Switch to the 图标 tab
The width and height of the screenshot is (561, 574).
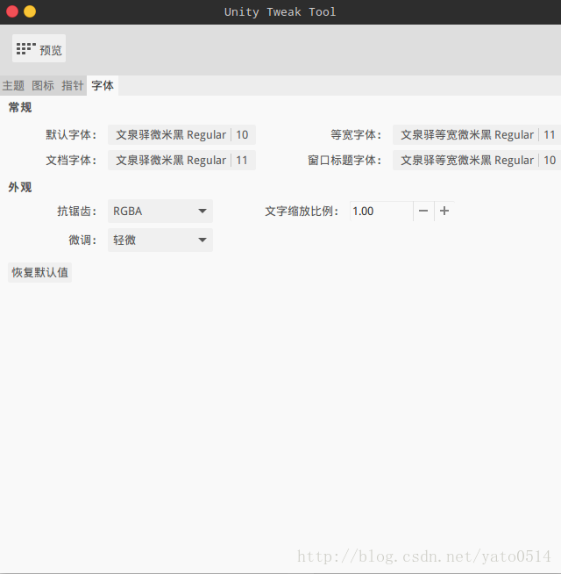pyautogui.click(x=43, y=86)
